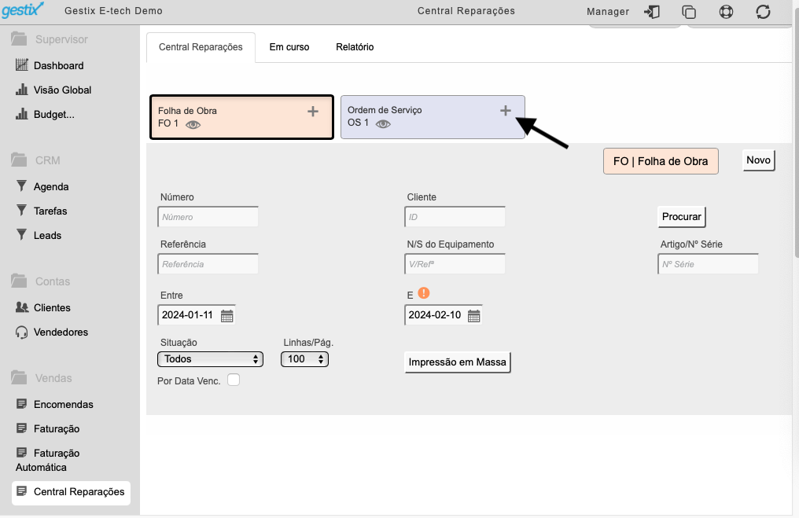Switch to the Relatório tab
Screen dimensions: 799x518
point(355,47)
